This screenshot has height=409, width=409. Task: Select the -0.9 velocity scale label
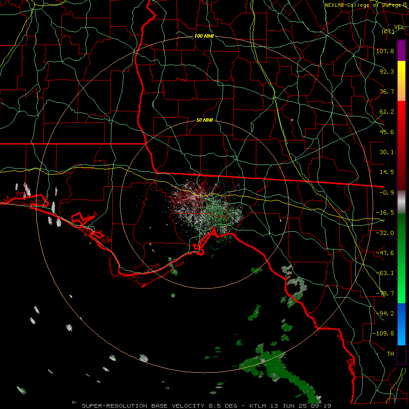(387, 193)
